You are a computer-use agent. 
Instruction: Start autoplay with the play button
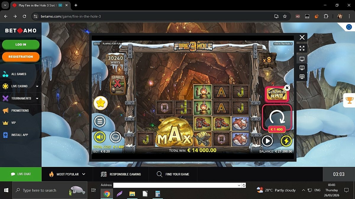[x=267, y=141]
